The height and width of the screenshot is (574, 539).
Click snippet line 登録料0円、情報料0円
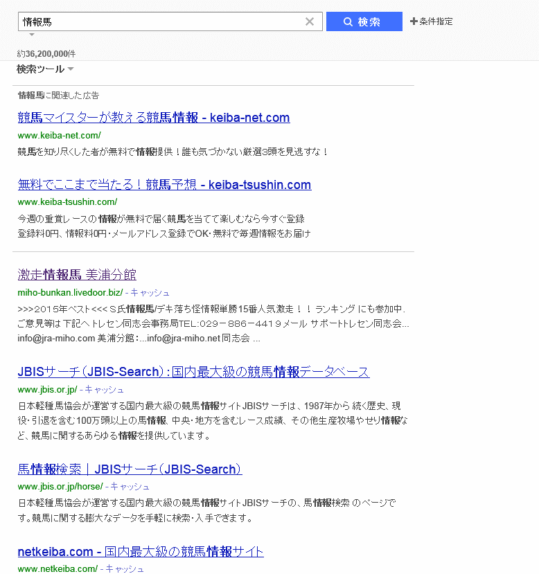pos(164,233)
